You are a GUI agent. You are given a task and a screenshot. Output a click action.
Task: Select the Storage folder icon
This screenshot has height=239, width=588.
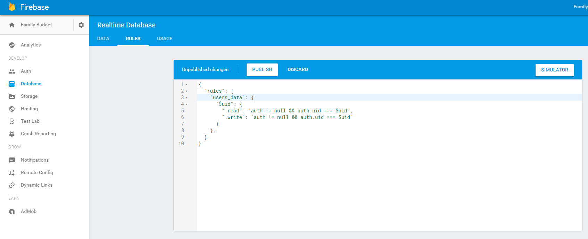point(12,96)
